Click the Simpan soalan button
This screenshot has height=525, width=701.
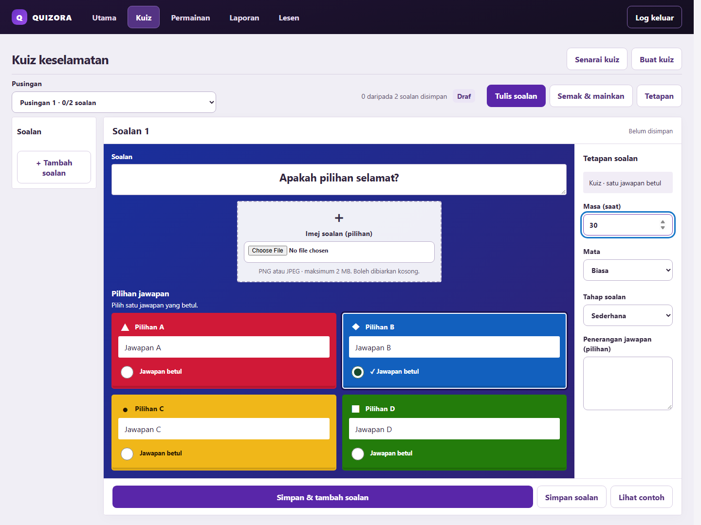pos(572,497)
